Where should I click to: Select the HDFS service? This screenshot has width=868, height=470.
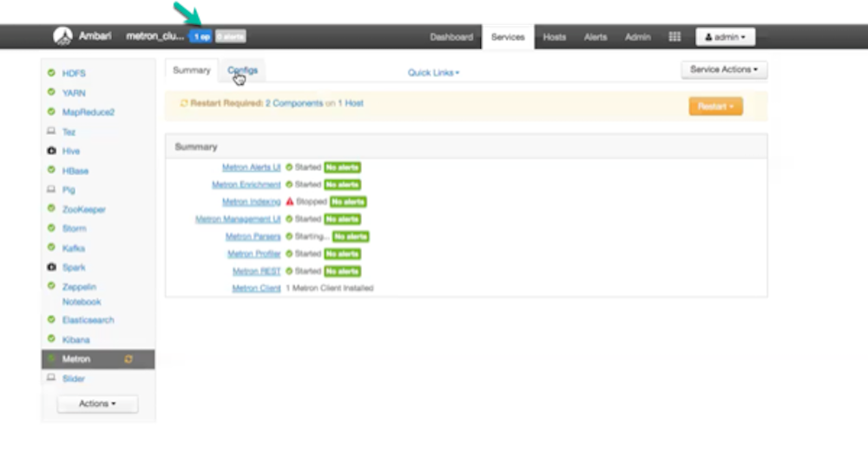74,73
